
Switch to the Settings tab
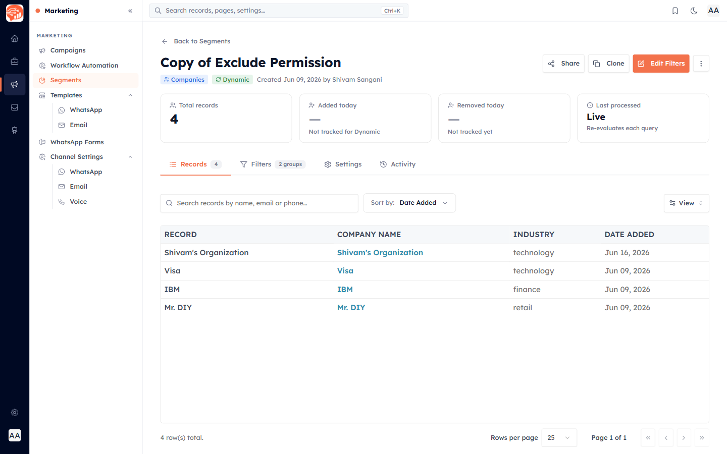click(343, 164)
